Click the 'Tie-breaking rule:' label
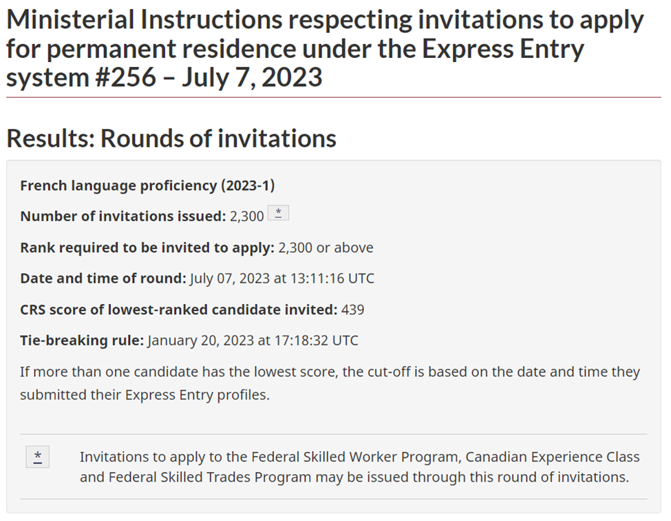 (x=82, y=340)
